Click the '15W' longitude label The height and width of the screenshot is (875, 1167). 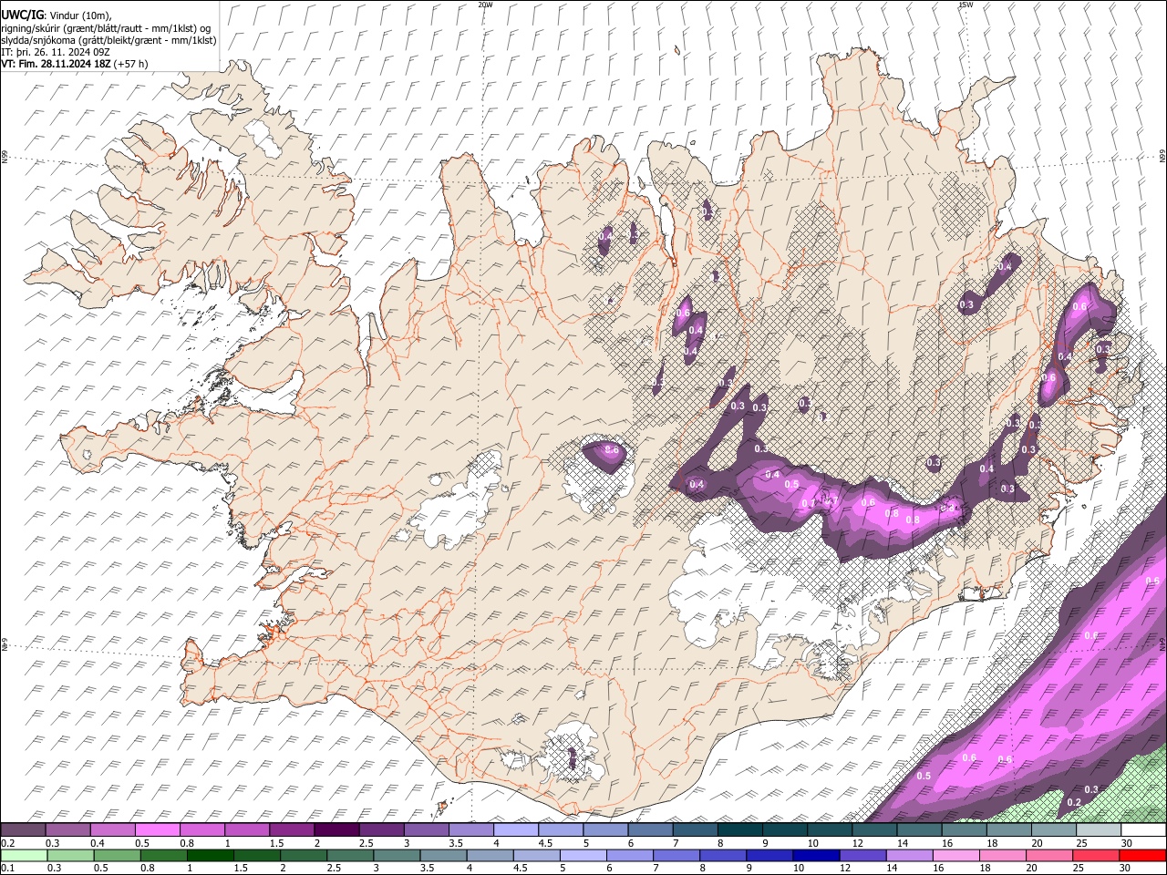tap(966, 5)
